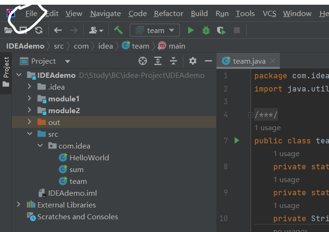329x232 pixels.
Task: Click the Synchronize refresh icon
Action: click(39, 30)
